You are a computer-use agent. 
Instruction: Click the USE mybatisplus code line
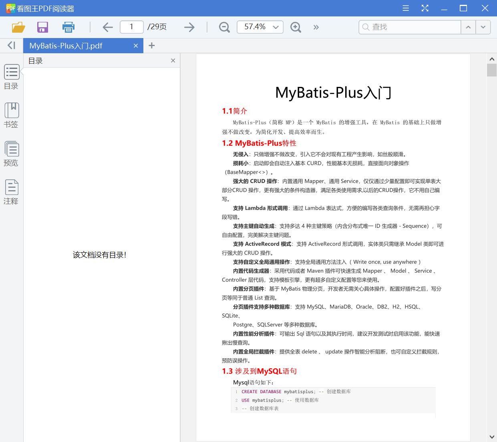tap(280, 400)
